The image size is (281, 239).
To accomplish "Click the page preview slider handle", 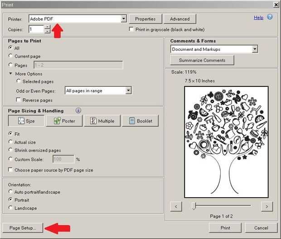I will coord(194,206).
